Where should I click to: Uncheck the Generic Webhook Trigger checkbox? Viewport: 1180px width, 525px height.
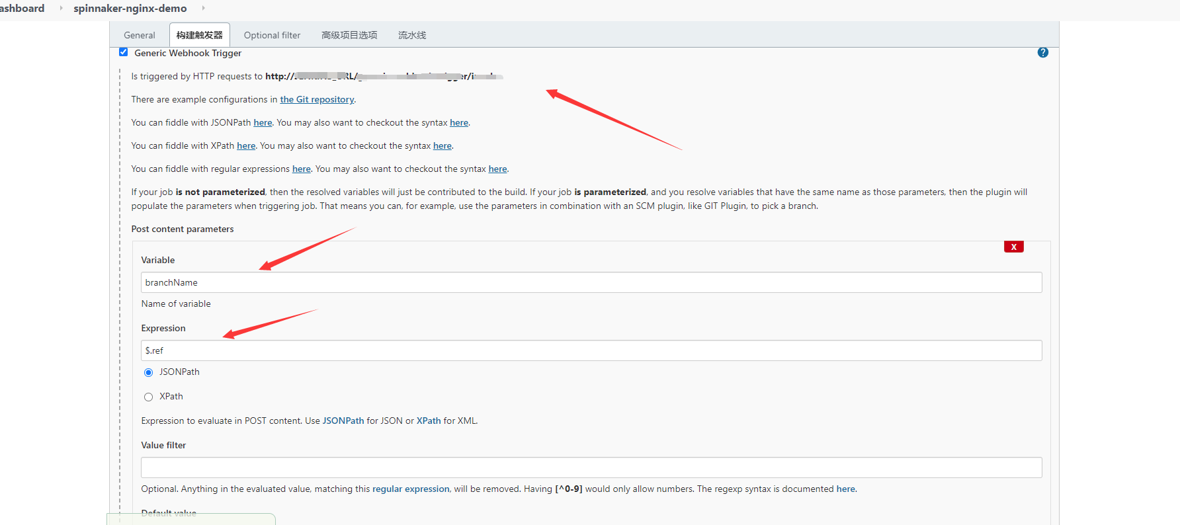pyautogui.click(x=123, y=52)
